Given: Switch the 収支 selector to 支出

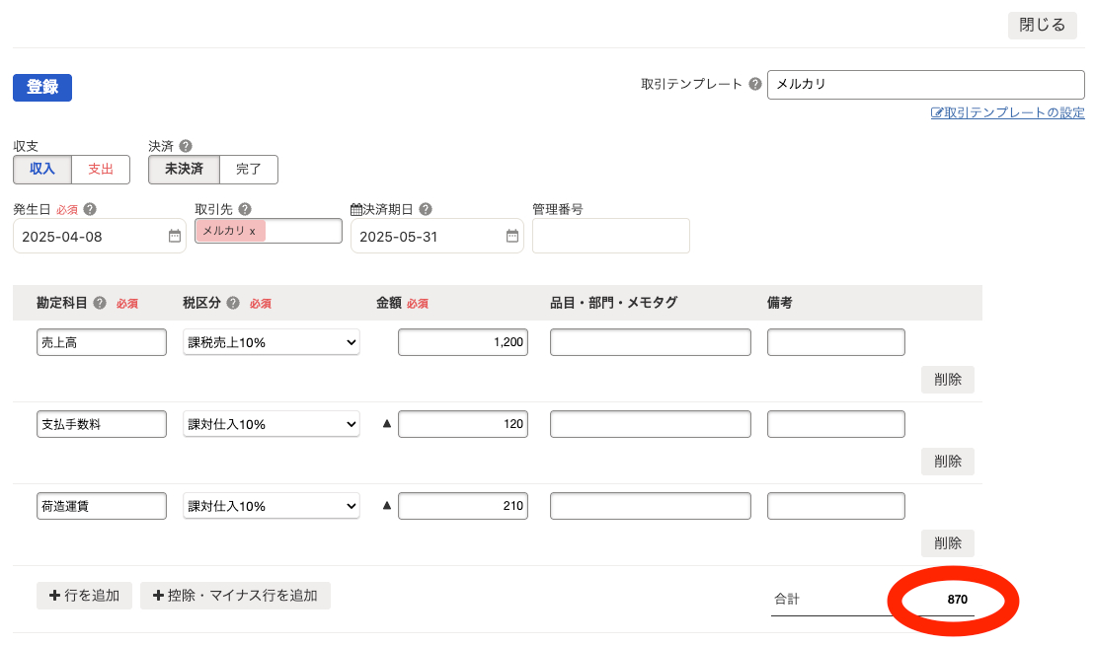Looking at the screenshot, I should click(100, 169).
